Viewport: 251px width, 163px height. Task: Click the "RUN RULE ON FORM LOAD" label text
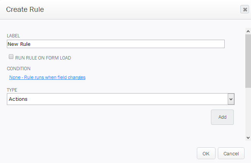coord(43,58)
